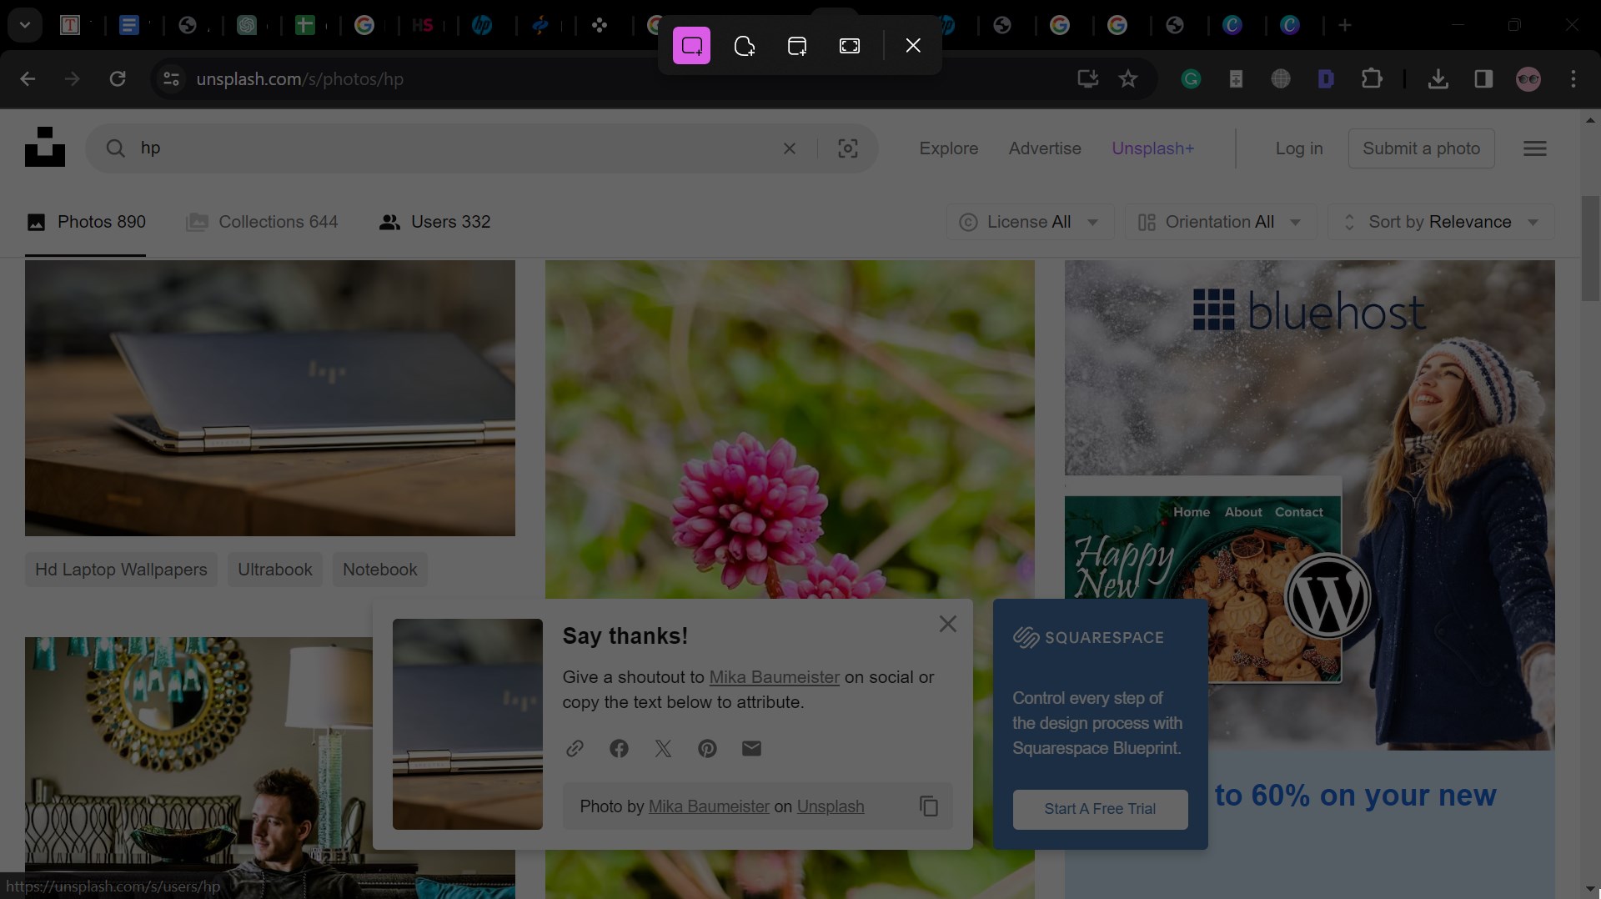Switch to Collections 644 tab
The image size is (1601, 899).
click(262, 222)
